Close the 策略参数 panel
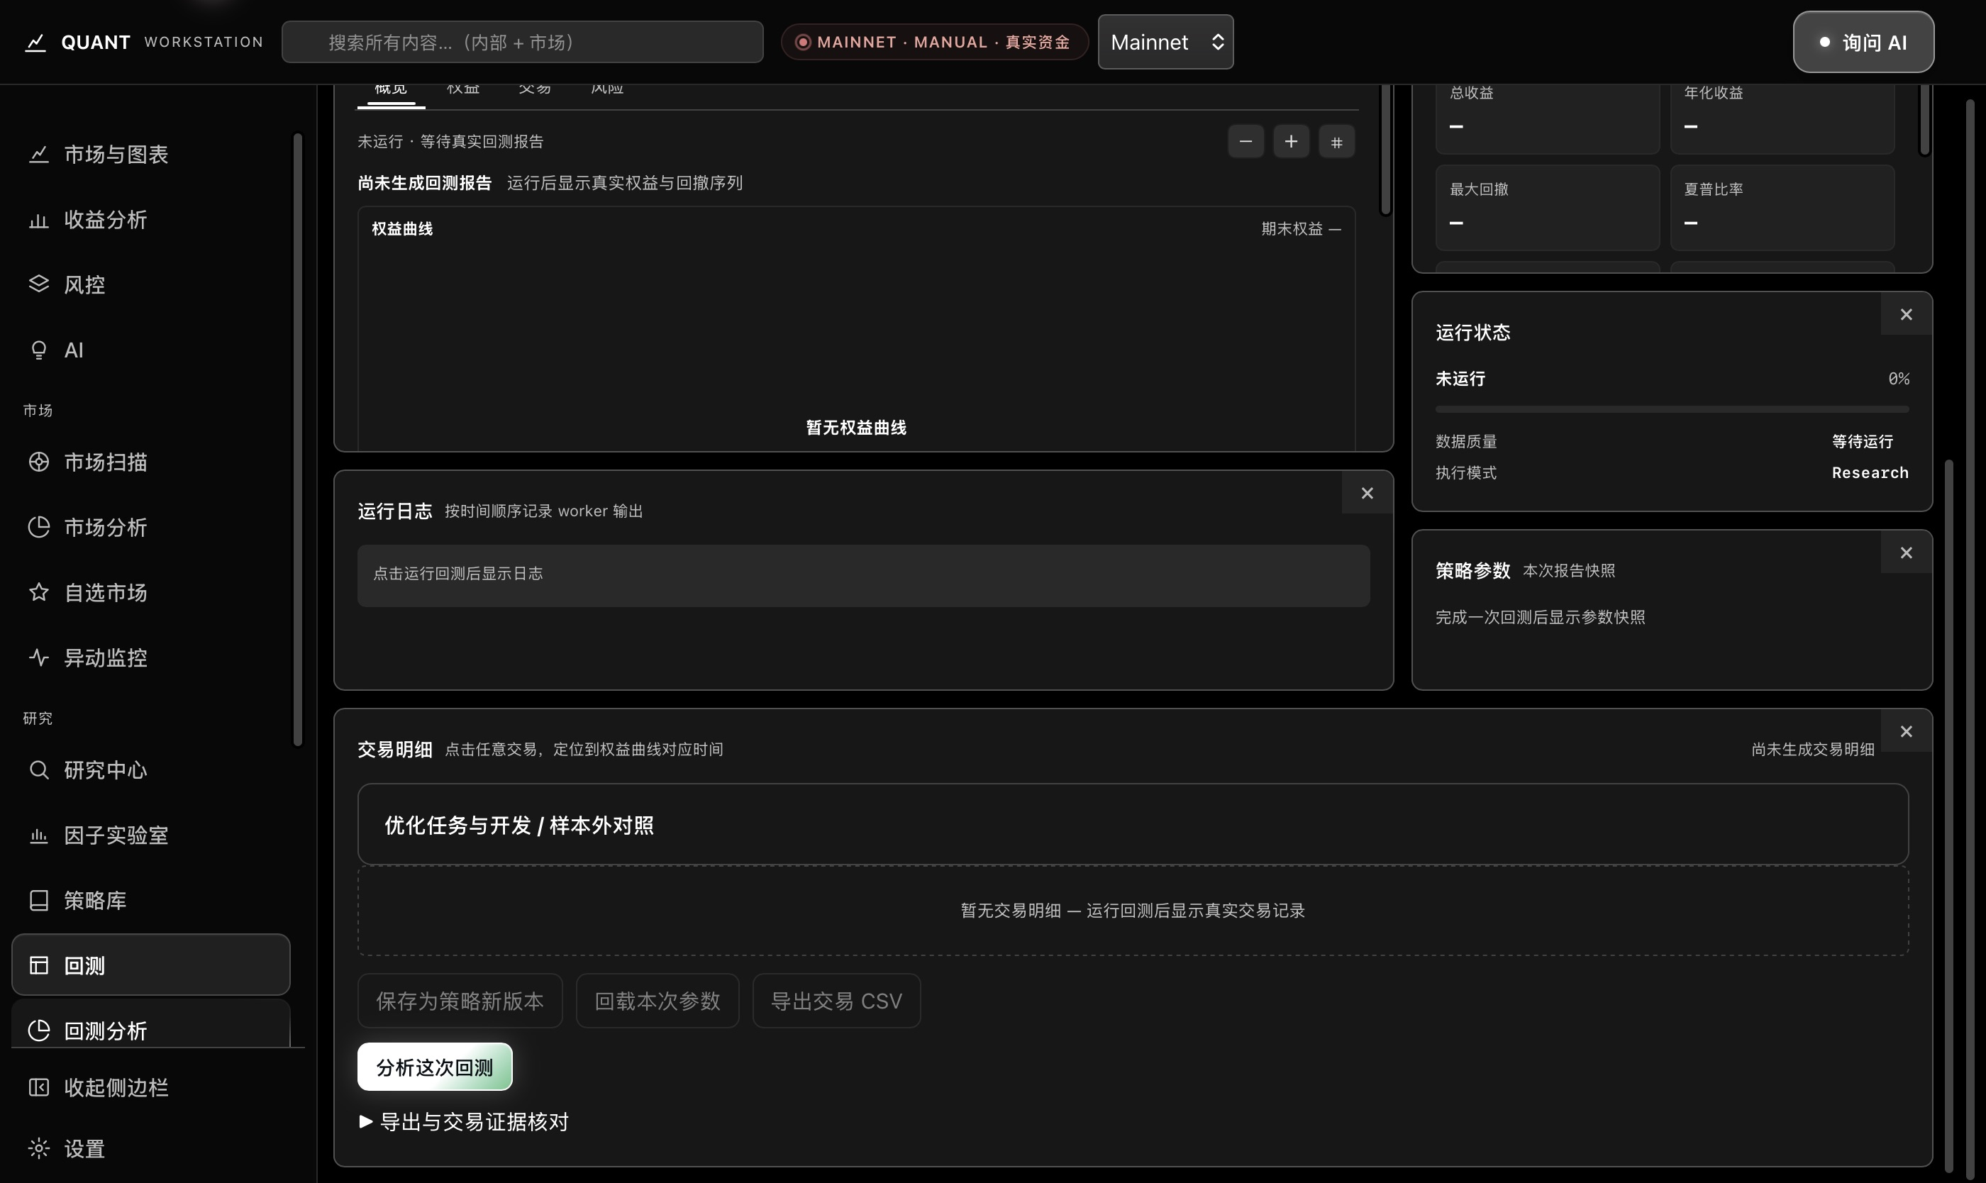This screenshot has width=1986, height=1183. click(x=1907, y=552)
